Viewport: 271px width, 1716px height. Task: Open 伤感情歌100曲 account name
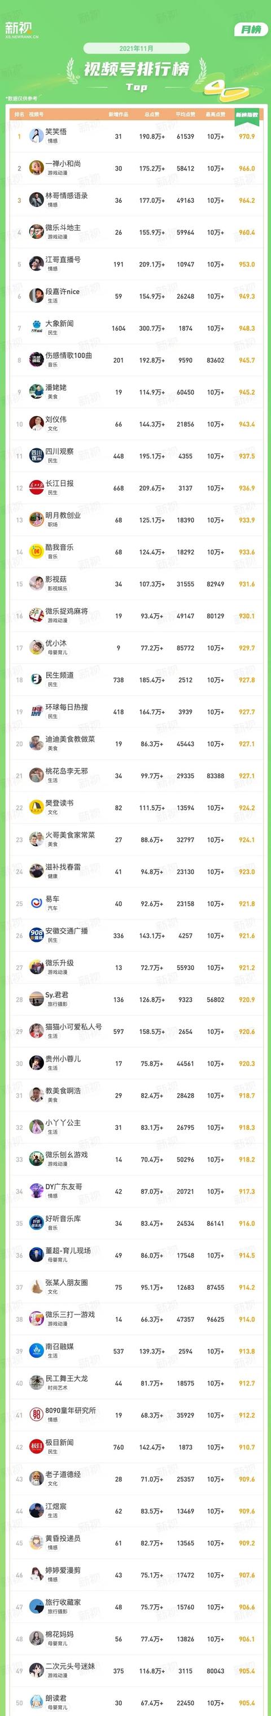68,356
